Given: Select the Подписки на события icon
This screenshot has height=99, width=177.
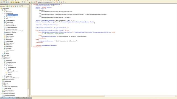Looking at the screenshot, I should click(5, 26).
